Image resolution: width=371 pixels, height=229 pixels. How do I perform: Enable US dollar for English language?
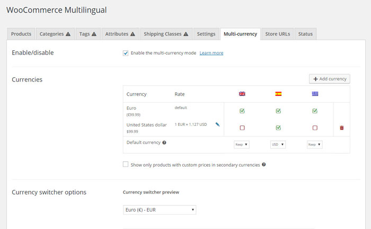click(x=242, y=127)
